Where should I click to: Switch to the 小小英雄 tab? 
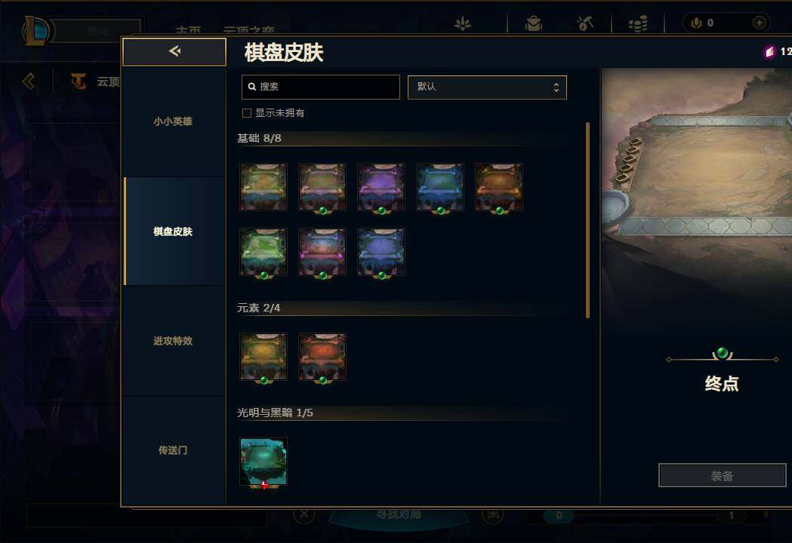click(174, 121)
